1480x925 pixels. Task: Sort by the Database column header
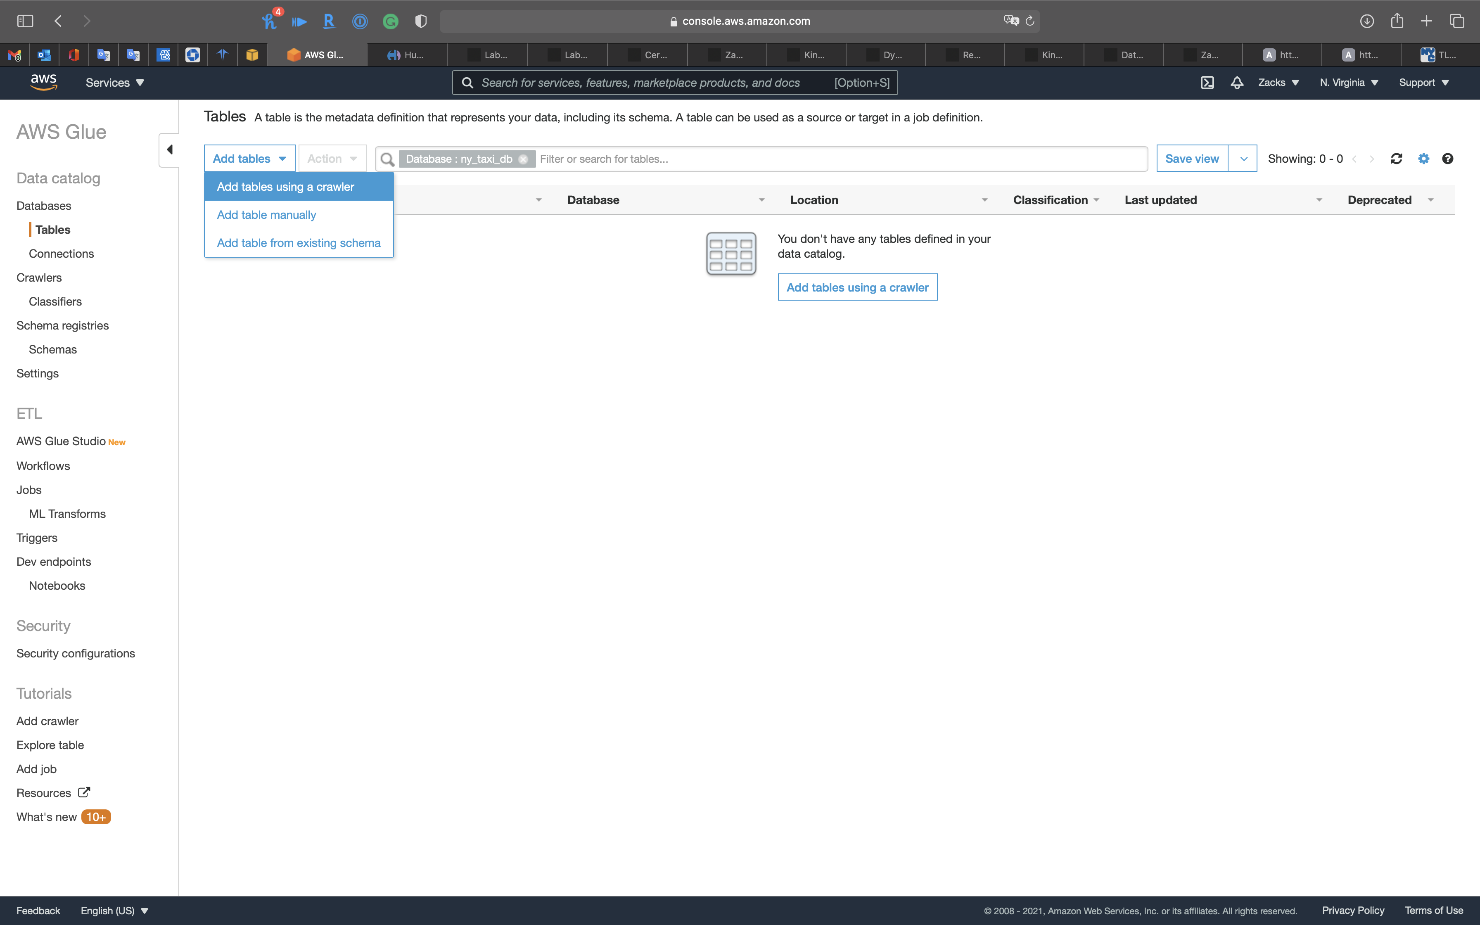[593, 200]
